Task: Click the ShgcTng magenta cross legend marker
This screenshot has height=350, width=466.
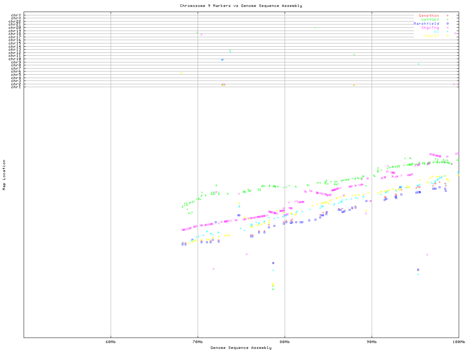Action: click(447, 28)
